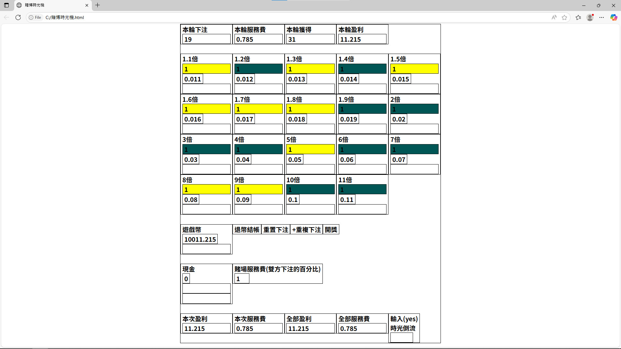Open a new tab with plus button
Viewport: 621px width, 349px height.
pyautogui.click(x=98, y=5)
